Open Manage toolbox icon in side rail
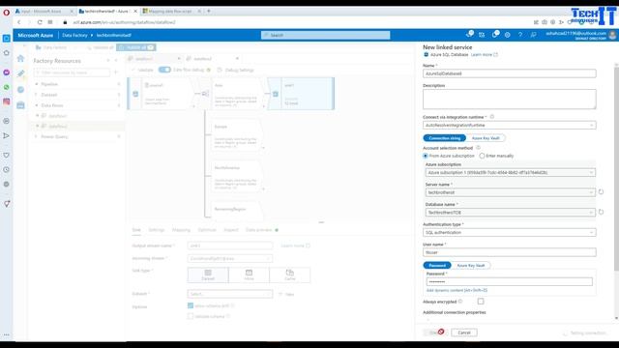 click(20, 105)
